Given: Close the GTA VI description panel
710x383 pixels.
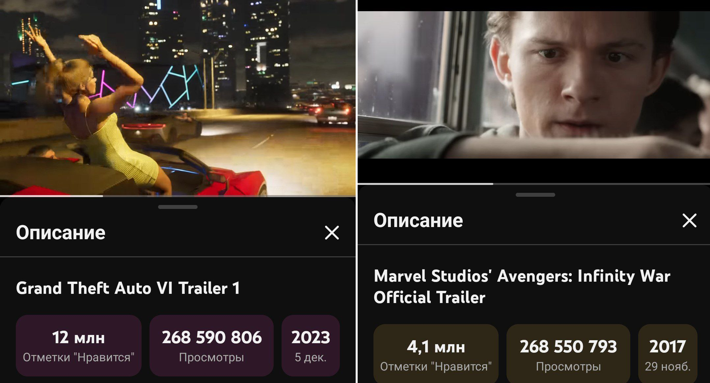Looking at the screenshot, I should [332, 233].
